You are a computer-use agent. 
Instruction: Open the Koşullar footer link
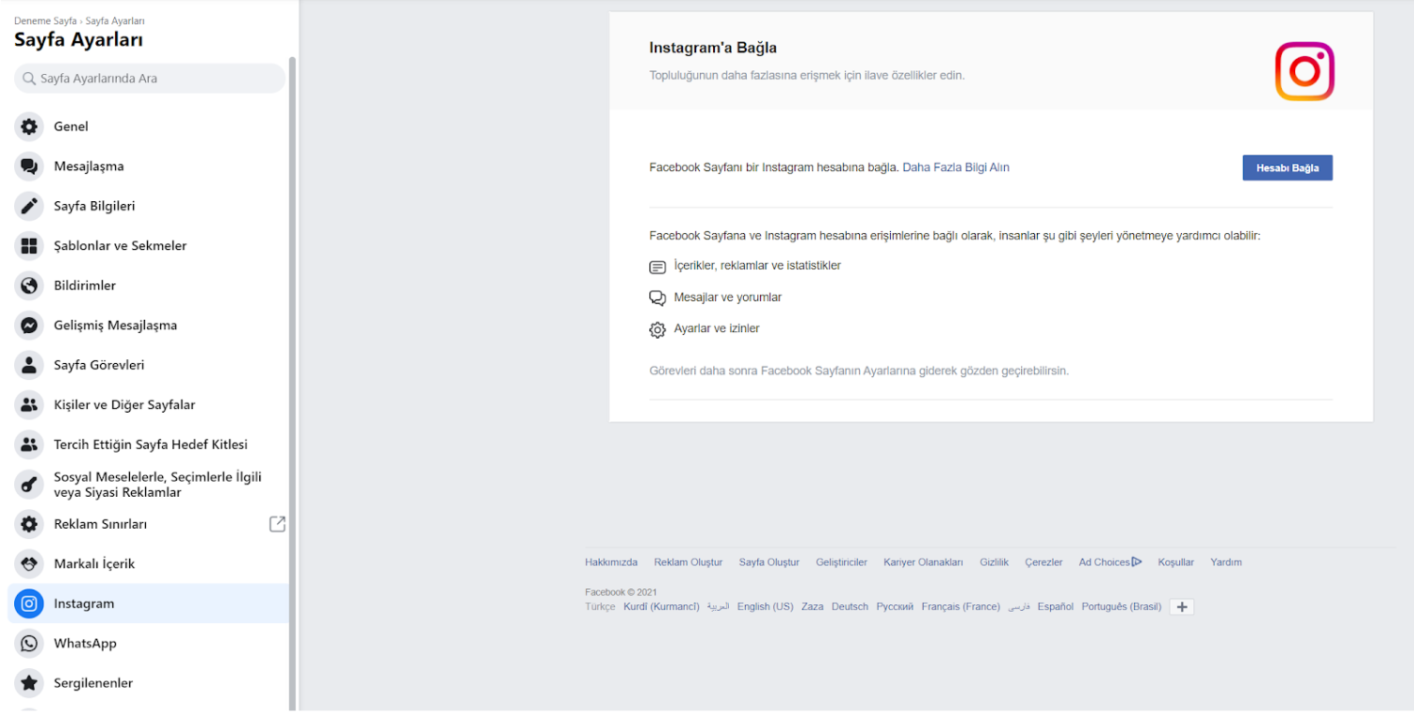point(1175,562)
